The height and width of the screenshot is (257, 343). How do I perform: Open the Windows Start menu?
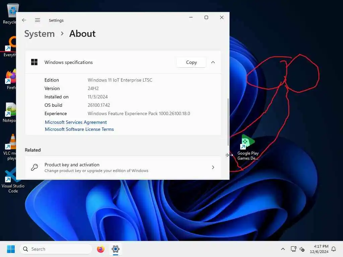click(11, 249)
